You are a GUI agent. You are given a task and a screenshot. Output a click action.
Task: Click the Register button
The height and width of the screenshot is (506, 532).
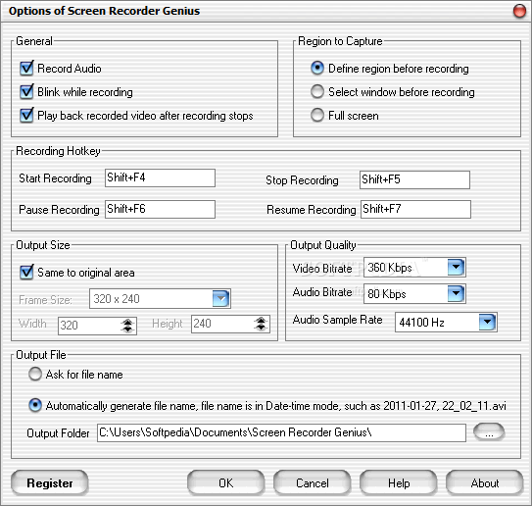(50, 482)
